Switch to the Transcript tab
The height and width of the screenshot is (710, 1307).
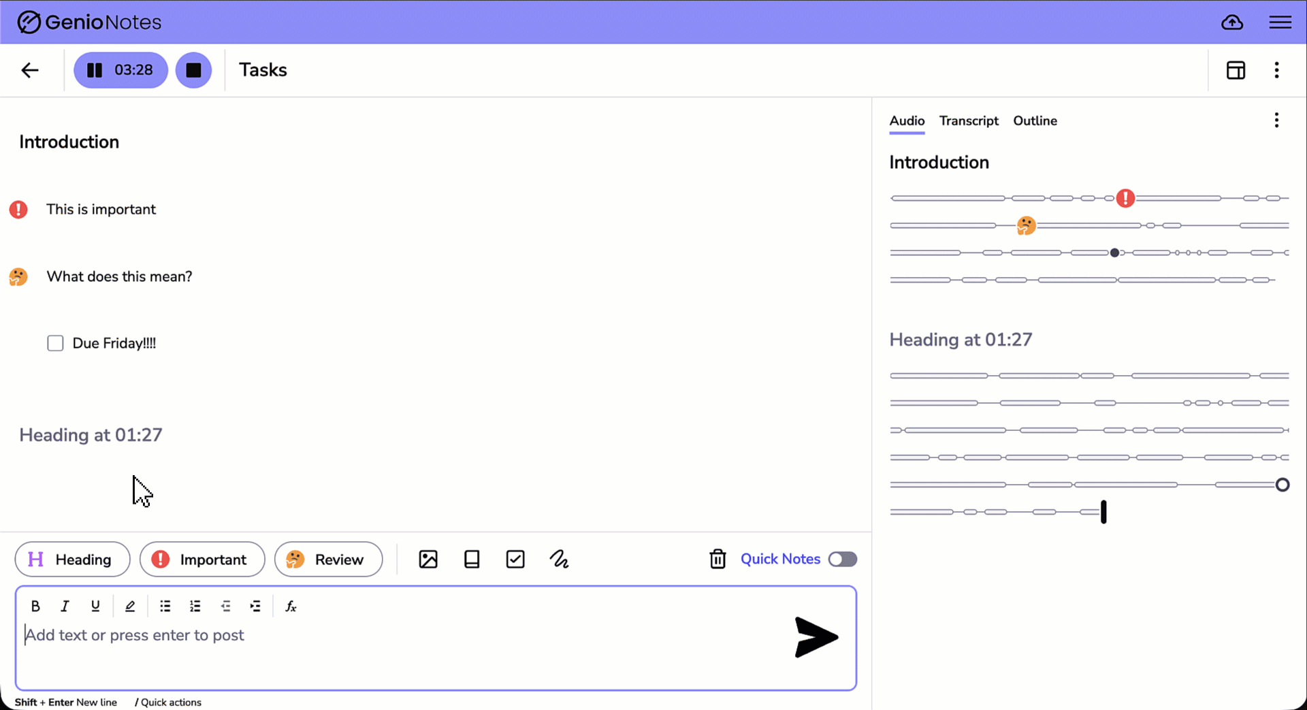pyautogui.click(x=969, y=121)
